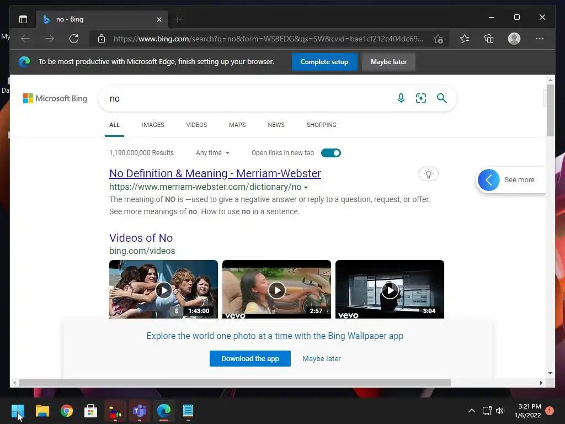Go back with the back arrow
Image resolution: width=565 pixels, height=424 pixels.
point(25,39)
